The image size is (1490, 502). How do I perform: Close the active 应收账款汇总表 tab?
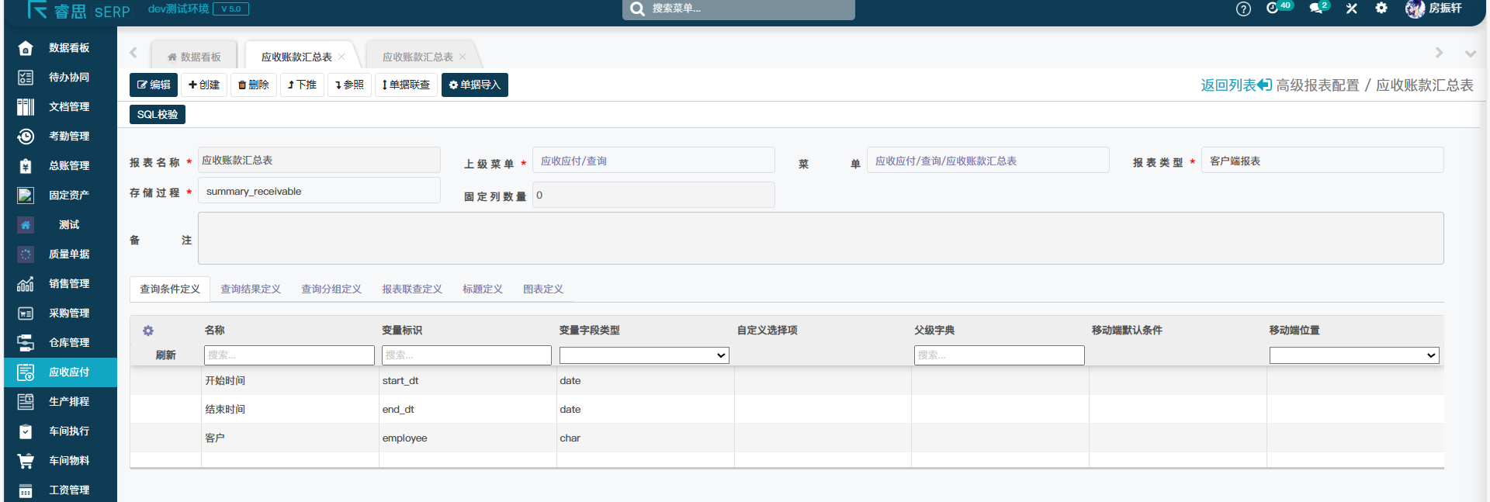341,57
